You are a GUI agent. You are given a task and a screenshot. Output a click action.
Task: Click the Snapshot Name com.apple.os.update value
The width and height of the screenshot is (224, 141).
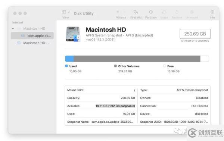tap(112, 122)
